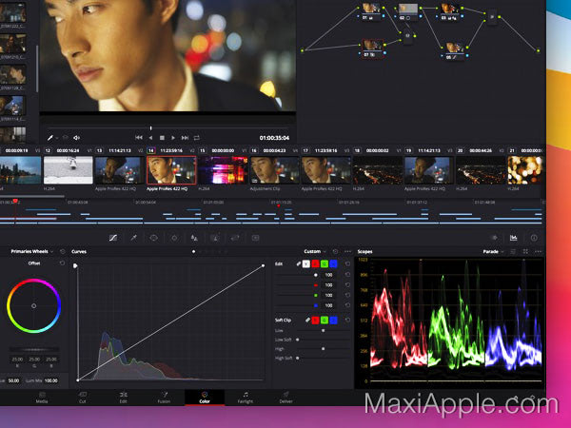Select the Qualifier eyedropper palette icon
Screen dimensions: 571x428
click(133, 238)
